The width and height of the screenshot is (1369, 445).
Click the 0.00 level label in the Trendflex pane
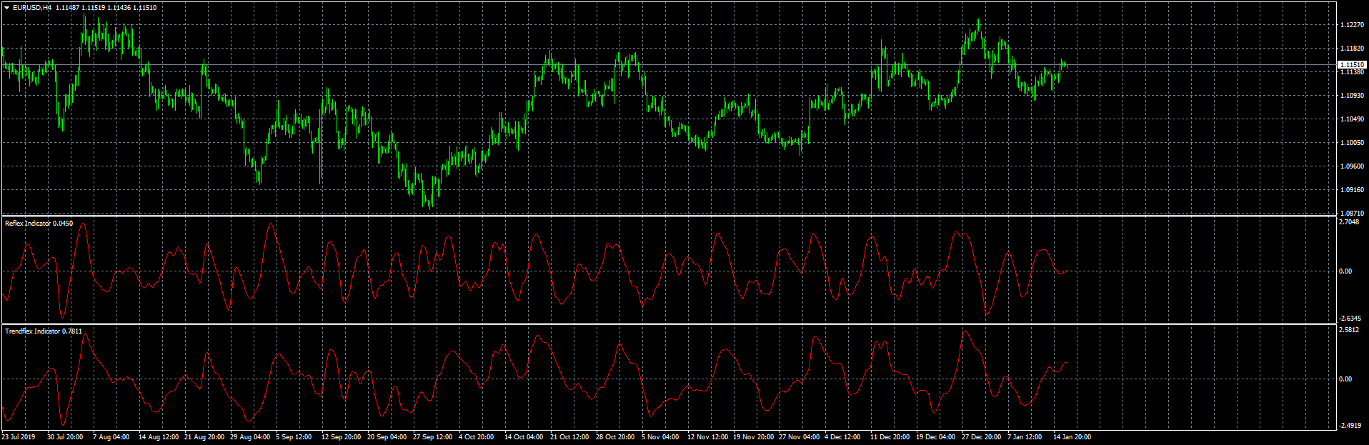[1345, 379]
